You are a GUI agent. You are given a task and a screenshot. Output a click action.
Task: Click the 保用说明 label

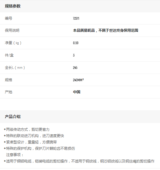coord(12,30)
